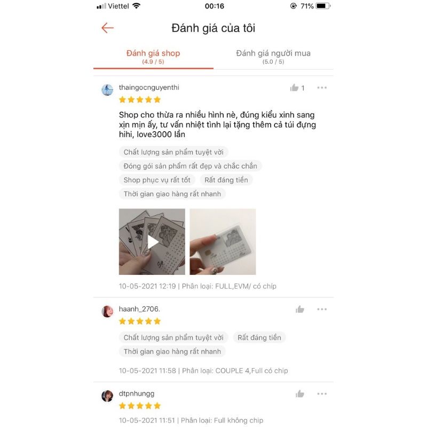Switch to the Đánh giá shop tab
This screenshot has width=427, height=427.
click(x=153, y=57)
